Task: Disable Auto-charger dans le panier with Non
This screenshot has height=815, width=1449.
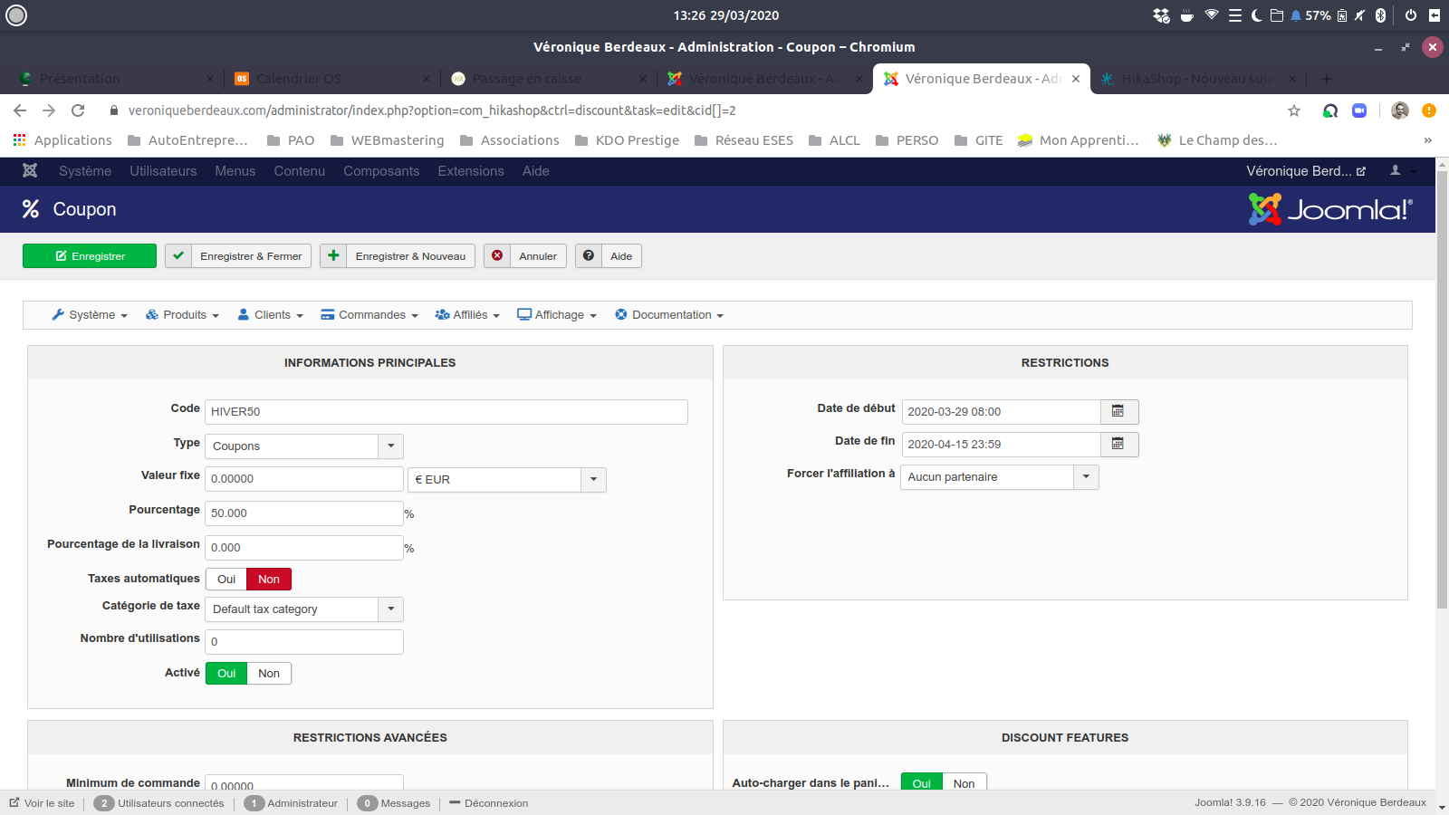Action: point(964,783)
